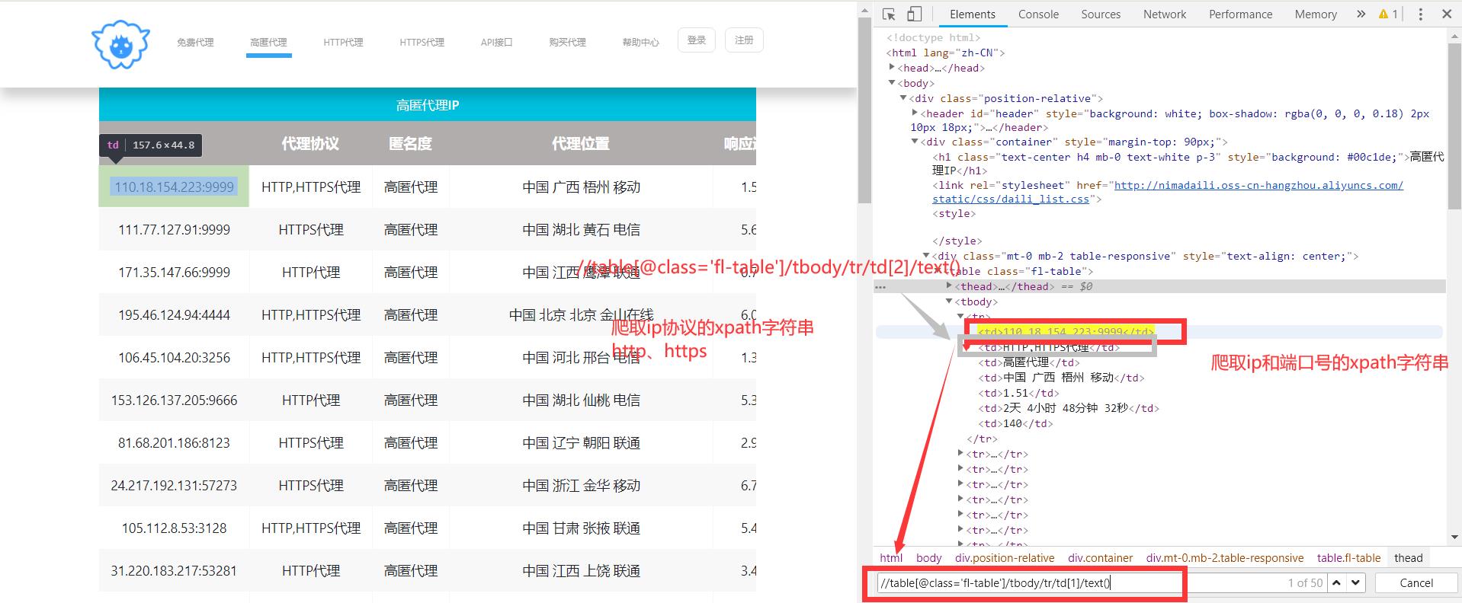Screen dimensions: 1462x603
Task: Collapse the body element node
Action: tap(892, 83)
